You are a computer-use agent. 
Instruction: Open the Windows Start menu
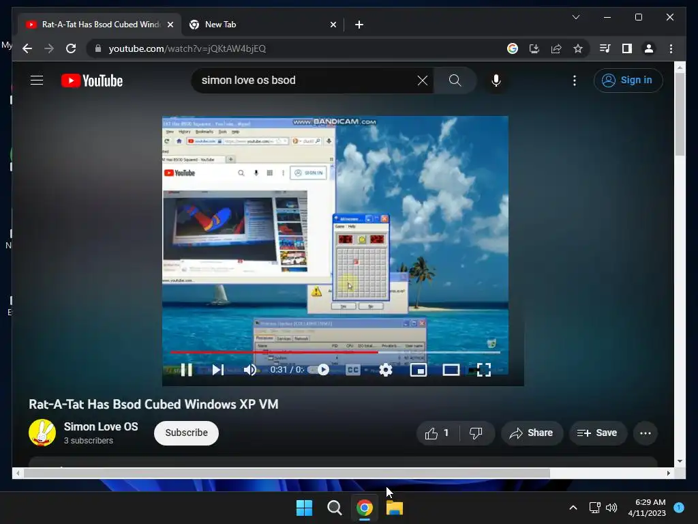(305, 508)
